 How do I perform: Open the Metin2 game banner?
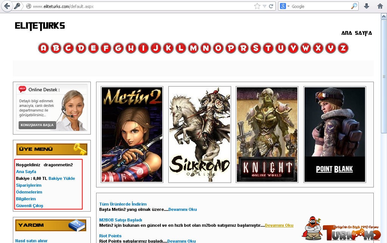pos(132,135)
